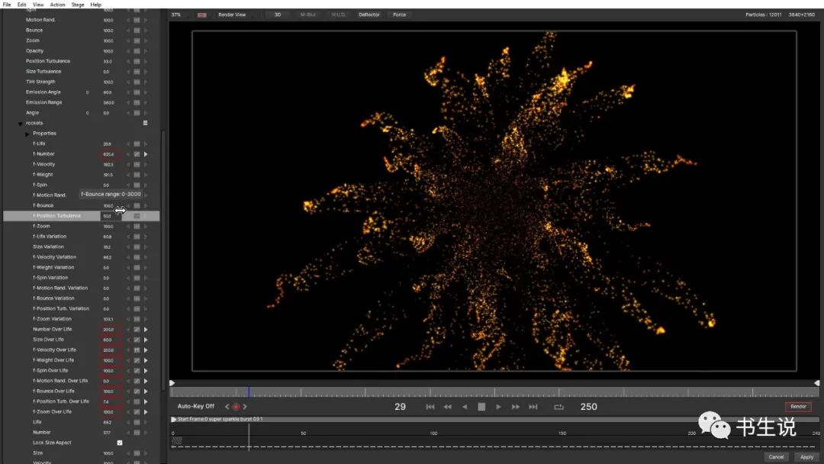The width and height of the screenshot is (824, 464).
Task: Jump to first frame with rewind icon
Action: (x=430, y=407)
